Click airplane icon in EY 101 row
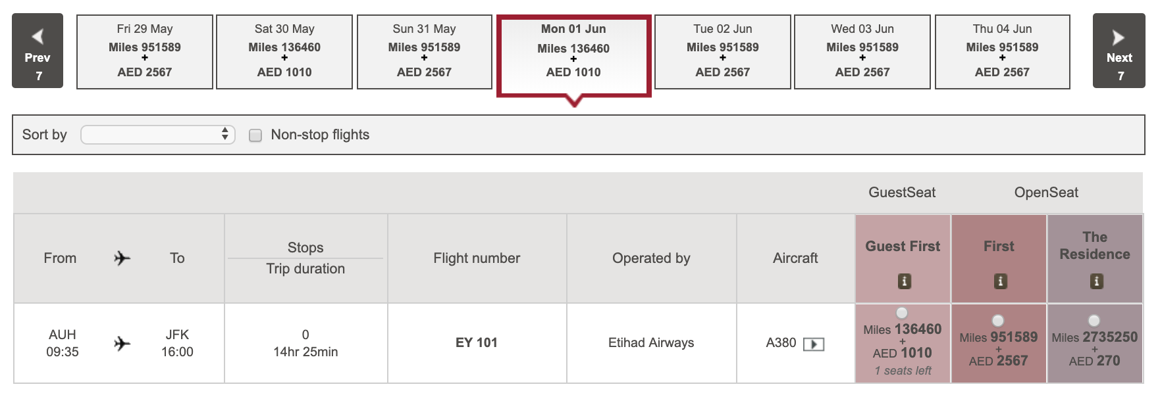 click(x=122, y=343)
